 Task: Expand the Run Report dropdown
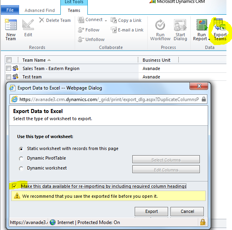click(209, 39)
